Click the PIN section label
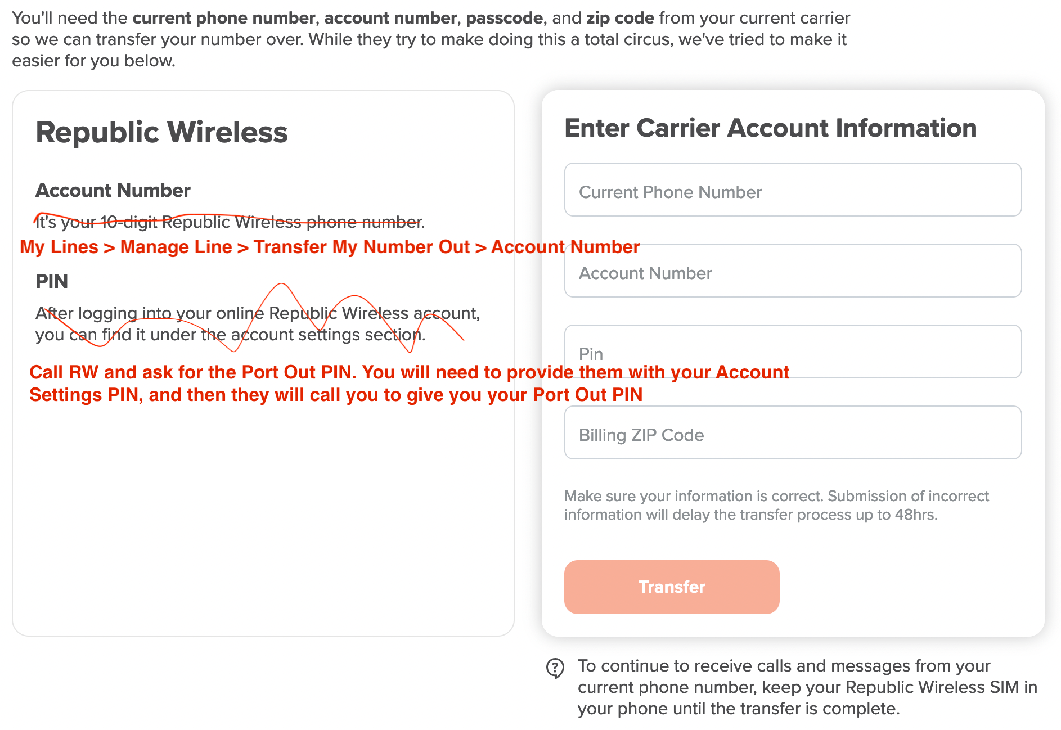 51,281
